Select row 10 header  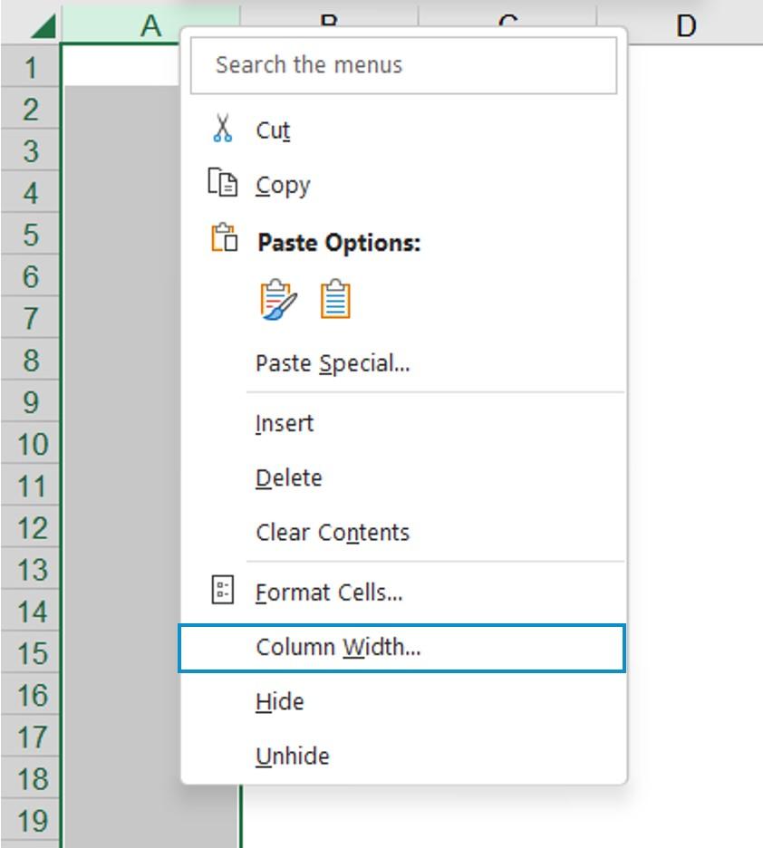[x=30, y=442]
